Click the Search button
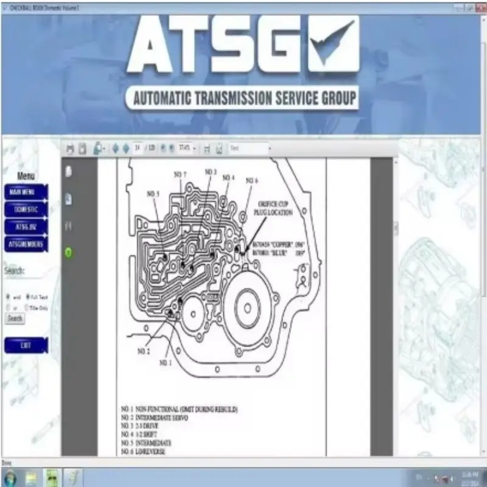Screen dimensions: 487x487 pos(15,318)
